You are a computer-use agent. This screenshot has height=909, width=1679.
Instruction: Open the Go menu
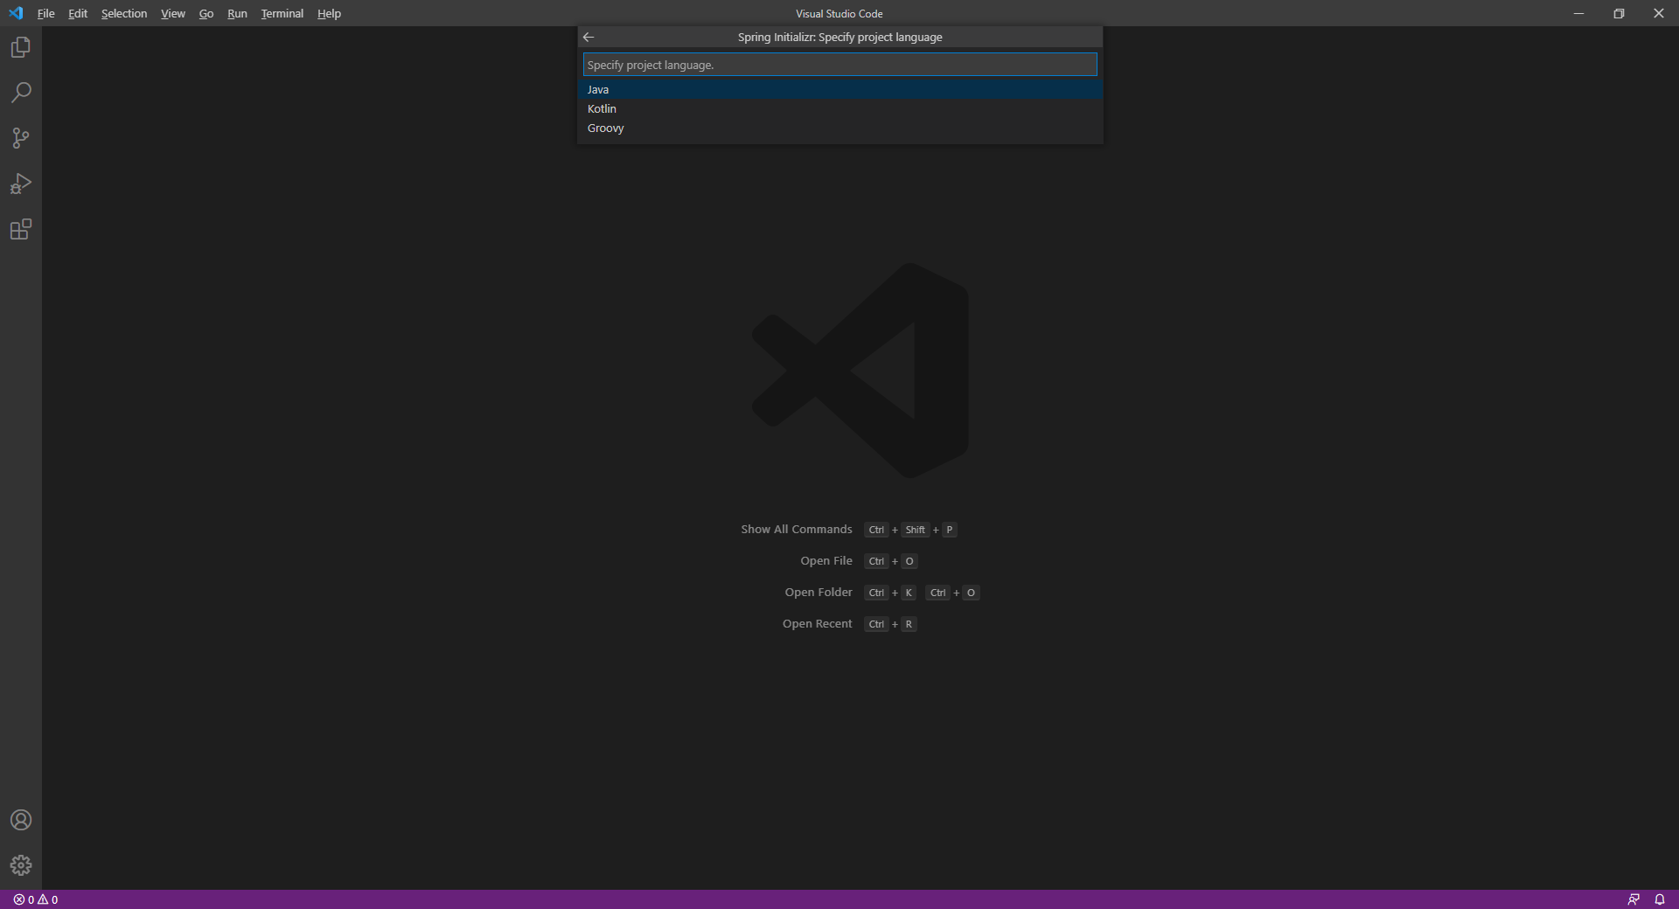(x=206, y=13)
